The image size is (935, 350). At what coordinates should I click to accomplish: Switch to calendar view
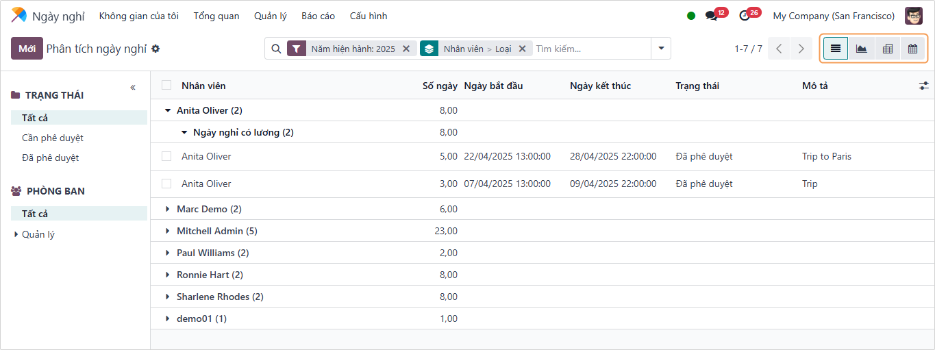(x=912, y=49)
